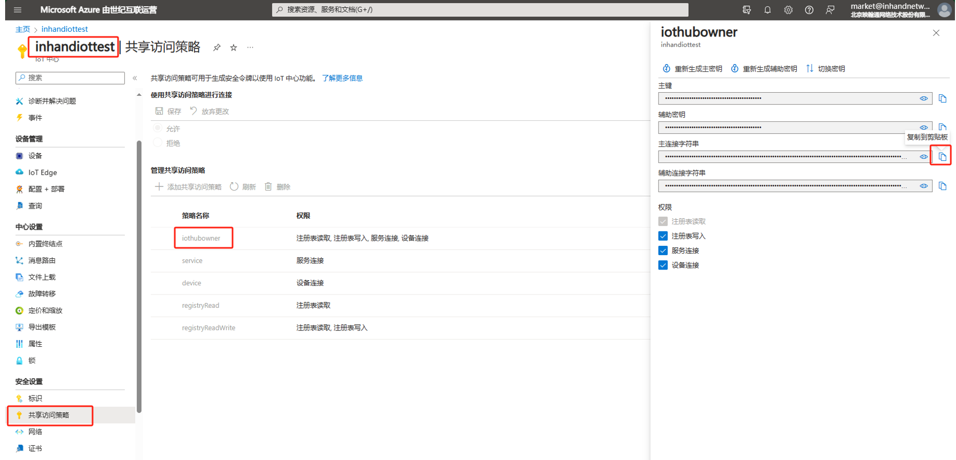Reveal 主连接字符串 with eye icon
Screen dimensions: 956x460
point(924,157)
